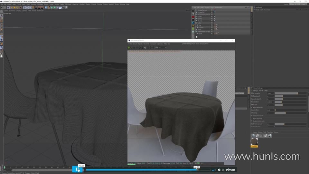Screen dimensions: 309x174
Task: Toggle Keep environment checkbox
Action: pyautogui.click(x=252, y=121)
